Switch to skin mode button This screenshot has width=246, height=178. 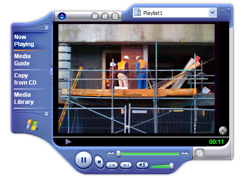click(200, 153)
